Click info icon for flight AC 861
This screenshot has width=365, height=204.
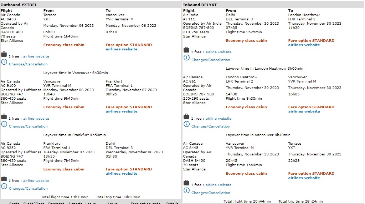(x=186, y=124)
